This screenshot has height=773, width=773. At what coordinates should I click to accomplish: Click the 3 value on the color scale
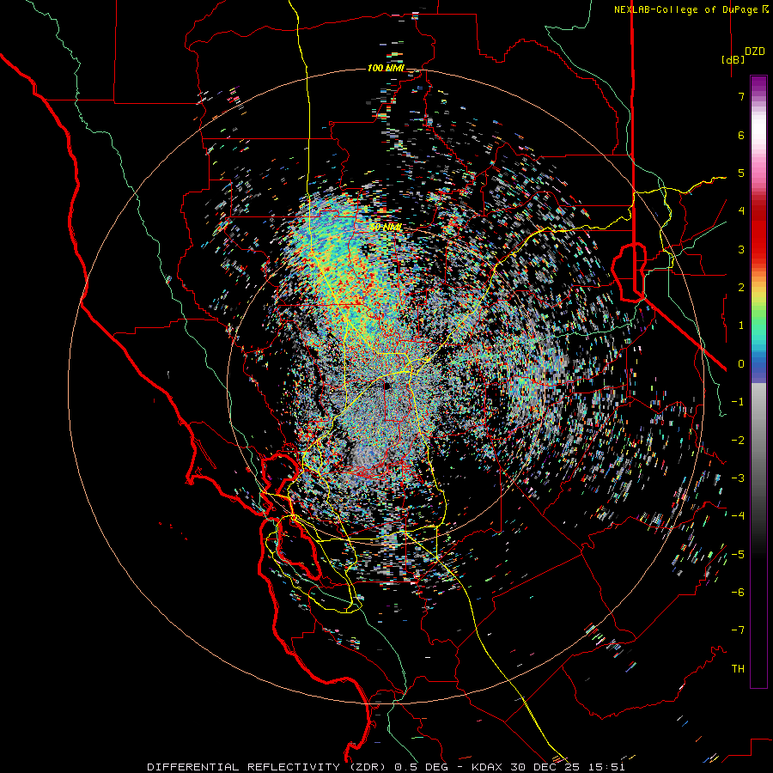[x=741, y=249]
